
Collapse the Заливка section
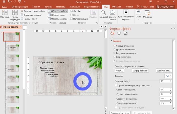(111, 41)
